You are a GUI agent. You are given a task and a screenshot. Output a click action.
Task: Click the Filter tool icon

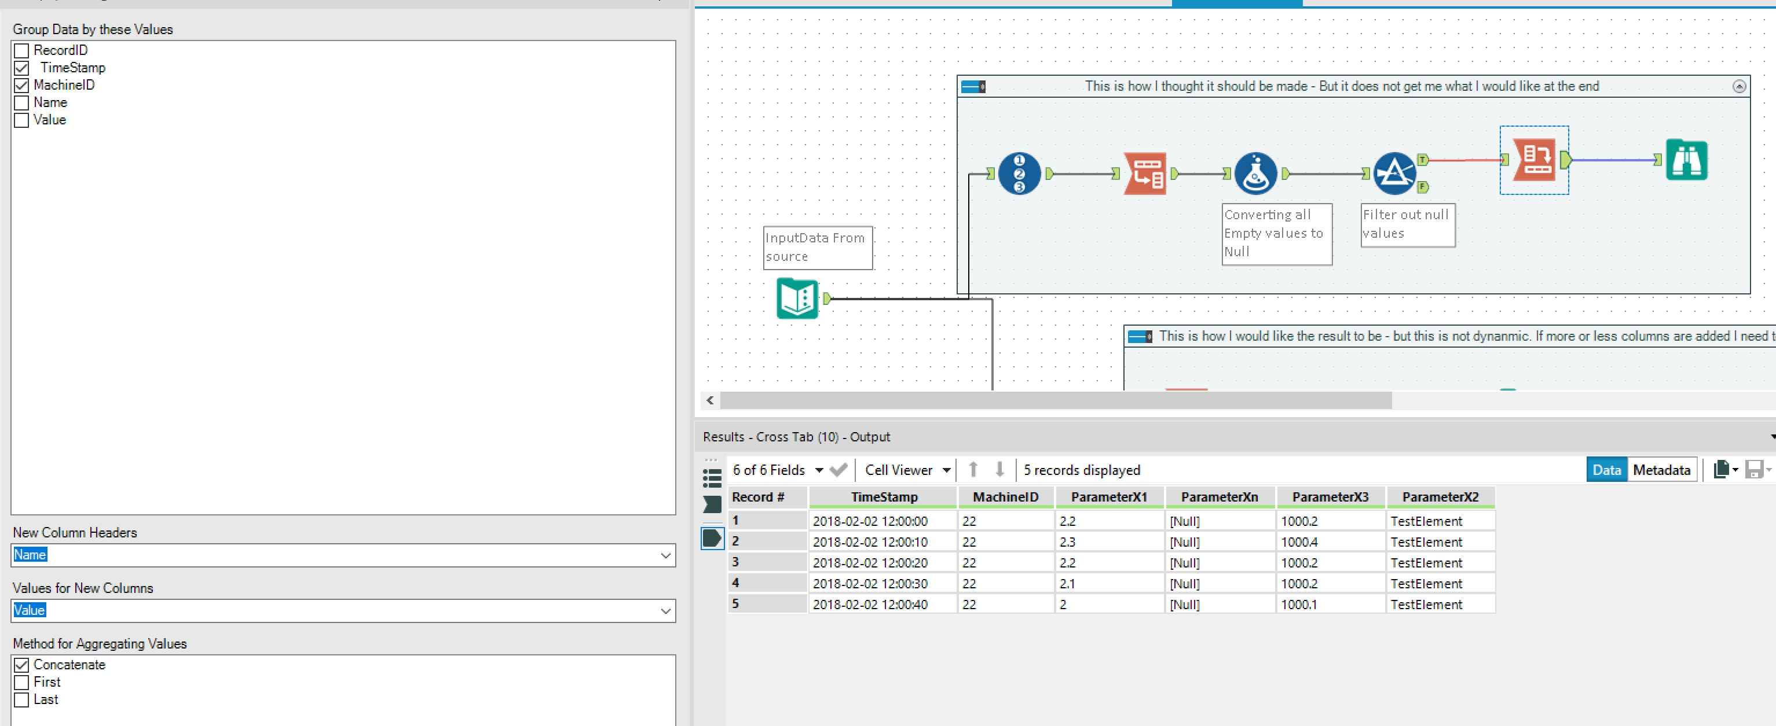click(x=1394, y=174)
